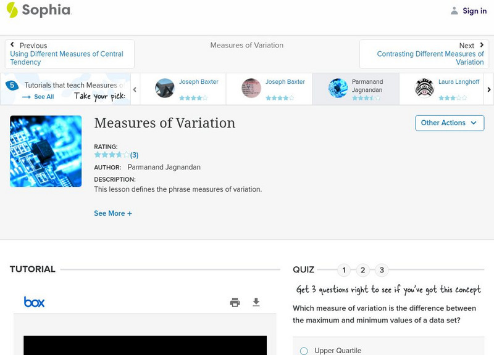
Task: Open the Other Actions dropdown
Action: pyautogui.click(x=449, y=123)
